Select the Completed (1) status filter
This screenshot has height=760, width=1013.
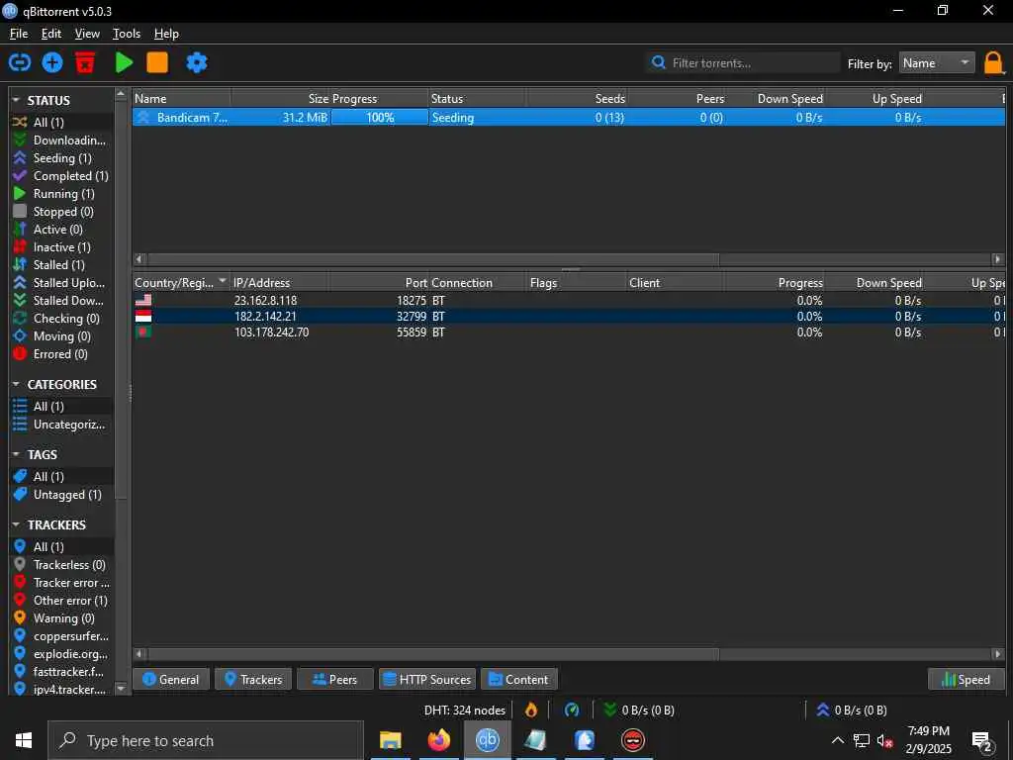[62, 176]
